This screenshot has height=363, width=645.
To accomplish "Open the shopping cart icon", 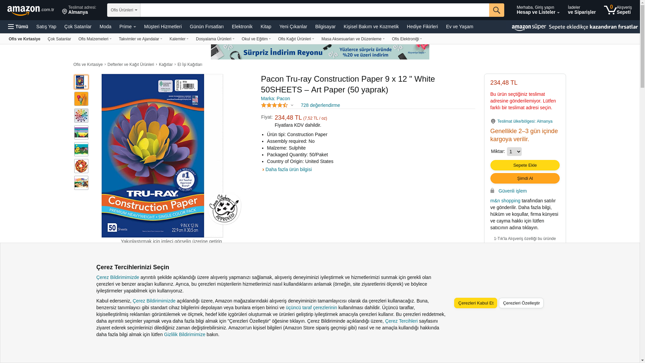I will (618, 10).
